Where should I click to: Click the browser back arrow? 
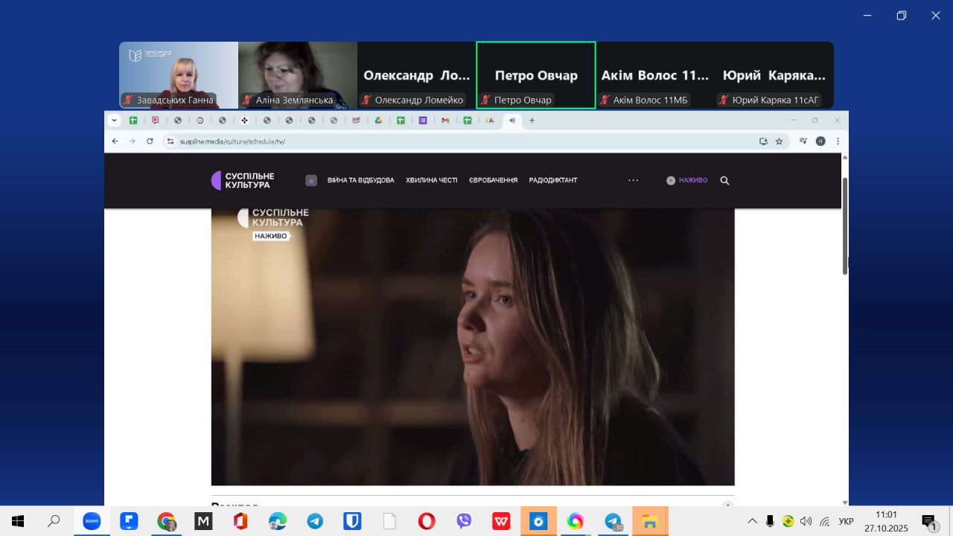[x=115, y=141]
